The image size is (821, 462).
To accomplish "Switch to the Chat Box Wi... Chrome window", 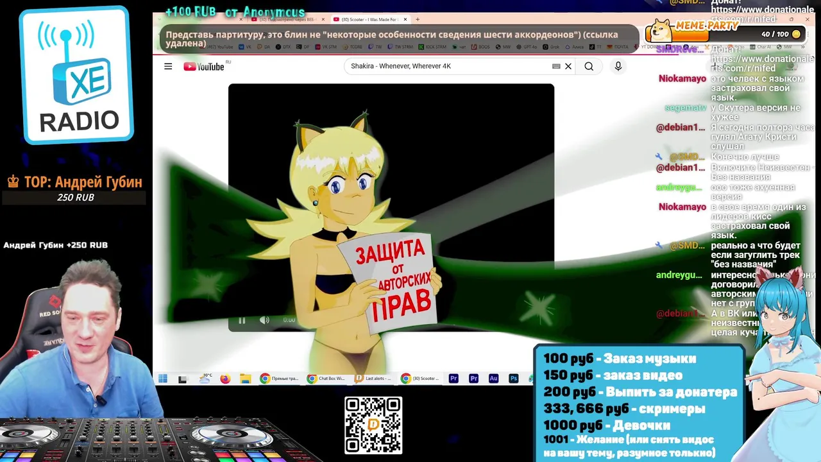I will (x=326, y=379).
